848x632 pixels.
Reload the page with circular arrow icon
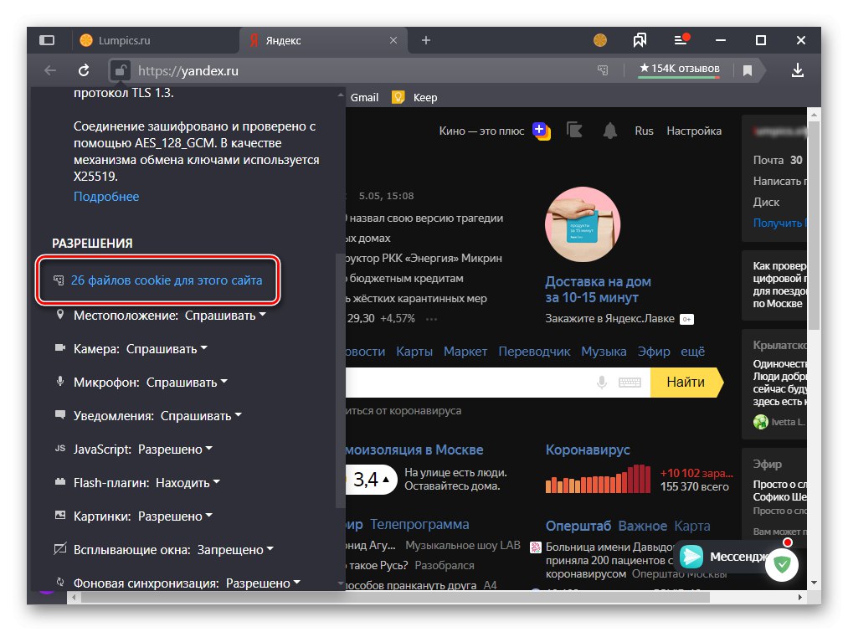[83, 70]
